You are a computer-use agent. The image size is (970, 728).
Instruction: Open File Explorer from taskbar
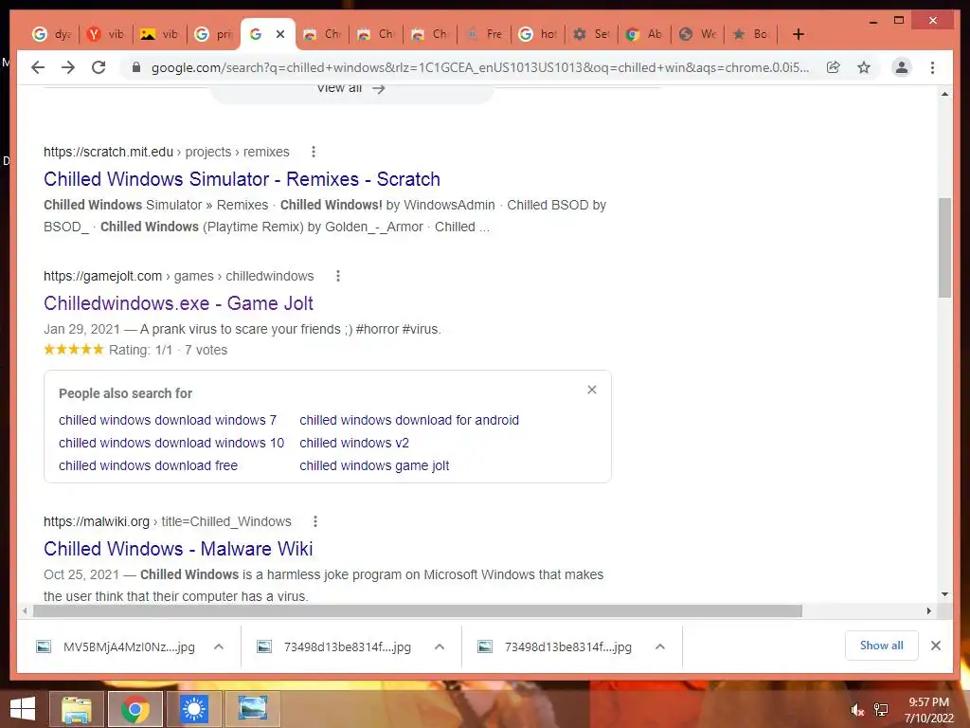[x=76, y=709]
